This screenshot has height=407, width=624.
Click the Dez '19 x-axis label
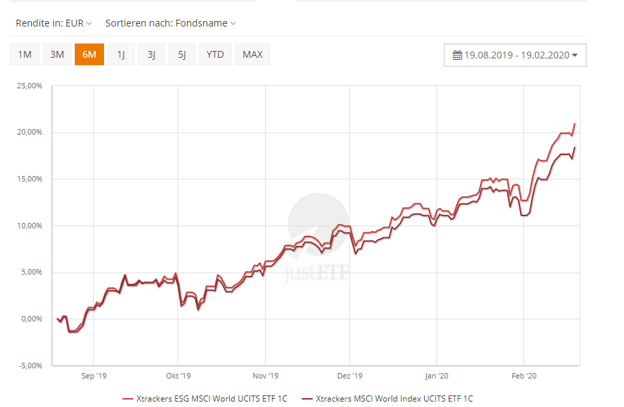(349, 374)
